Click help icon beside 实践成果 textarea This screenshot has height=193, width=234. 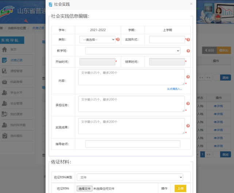click(x=188, y=126)
